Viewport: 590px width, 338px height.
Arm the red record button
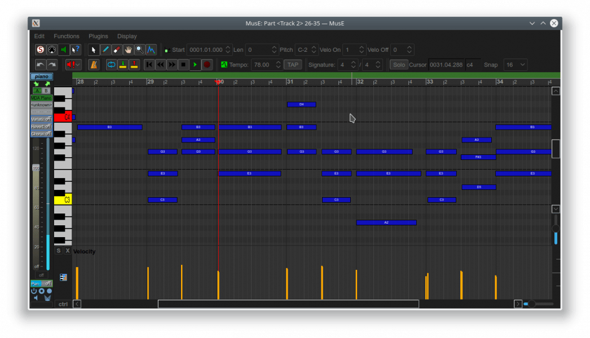[206, 65]
